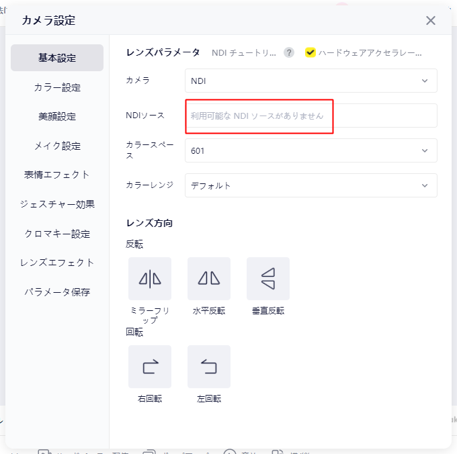Rotate lens right with 右回転 icon
The image size is (457, 454).
coord(150,367)
